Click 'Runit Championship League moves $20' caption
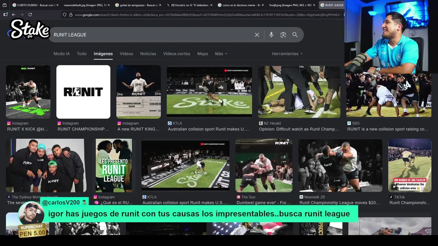The width and height of the screenshot is (438, 246). coord(340,203)
